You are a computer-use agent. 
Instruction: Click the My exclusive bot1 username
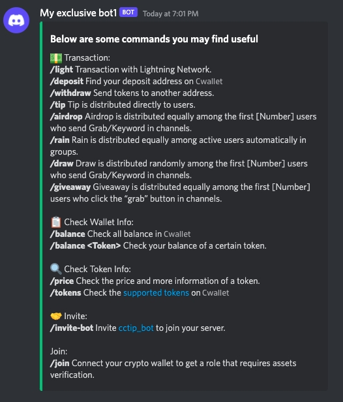coord(78,13)
